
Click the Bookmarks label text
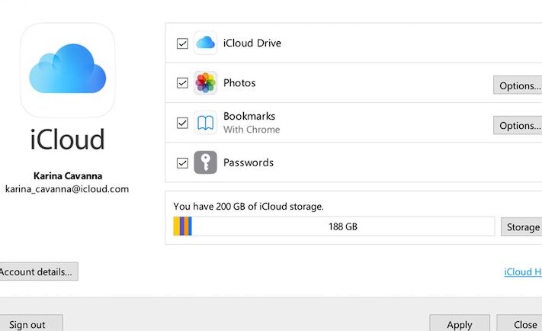pyautogui.click(x=249, y=116)
